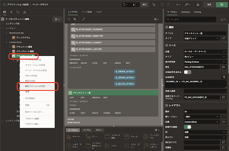Open the 対話グリッド type dropdown
This screenshot has width=229, height=151.
point(202,38)
